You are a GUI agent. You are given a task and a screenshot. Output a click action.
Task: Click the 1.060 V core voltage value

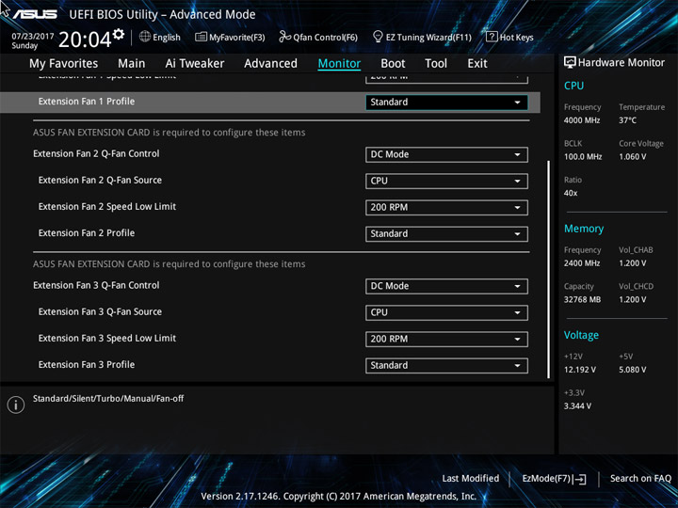(632, 157)
